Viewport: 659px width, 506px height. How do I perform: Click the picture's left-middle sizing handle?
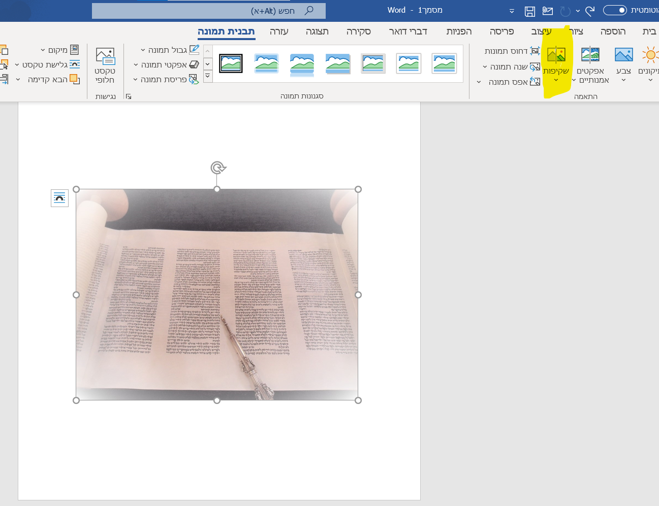click(76, 295)
